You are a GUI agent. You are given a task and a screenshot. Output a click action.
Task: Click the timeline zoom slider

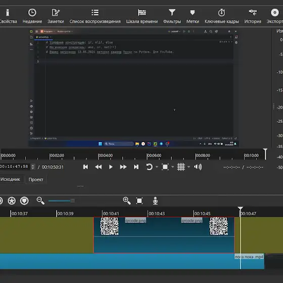coord(62,201)
